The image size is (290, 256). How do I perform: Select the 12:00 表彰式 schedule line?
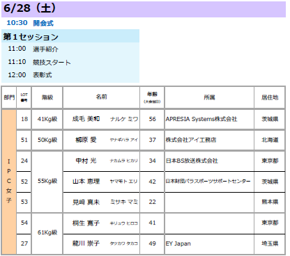[x=30, y=75]
